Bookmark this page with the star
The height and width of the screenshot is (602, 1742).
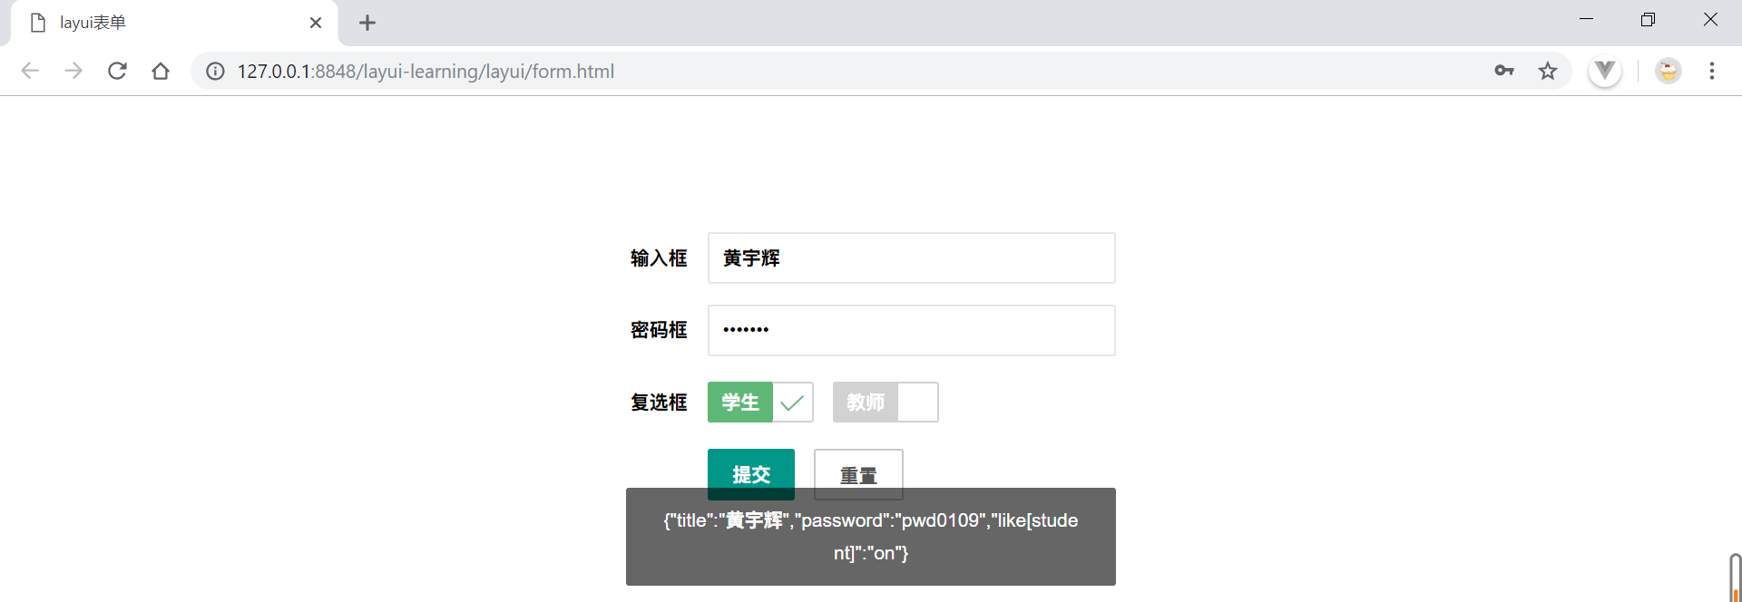tap(1548, 71)
